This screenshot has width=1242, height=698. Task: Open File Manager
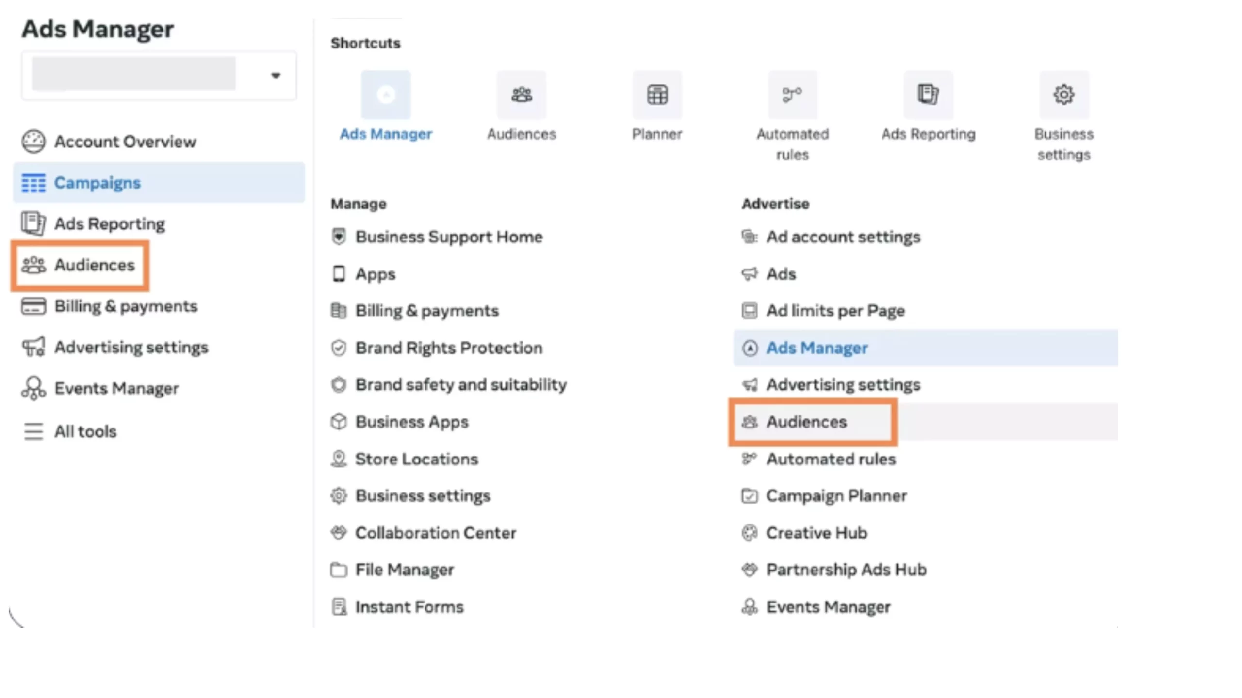point(405,570)
